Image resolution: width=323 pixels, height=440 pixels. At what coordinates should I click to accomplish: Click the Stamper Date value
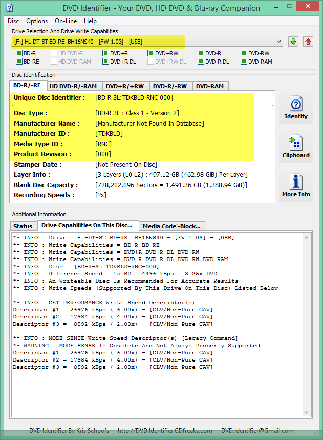[x=126, y=165]
